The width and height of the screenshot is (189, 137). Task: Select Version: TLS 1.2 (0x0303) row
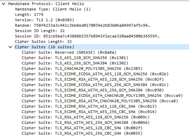(x=44, y=20)
